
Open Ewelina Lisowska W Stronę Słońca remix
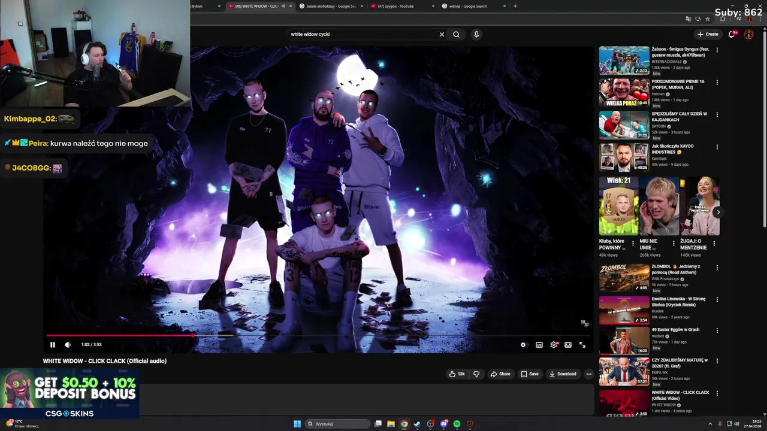(624, 309)
